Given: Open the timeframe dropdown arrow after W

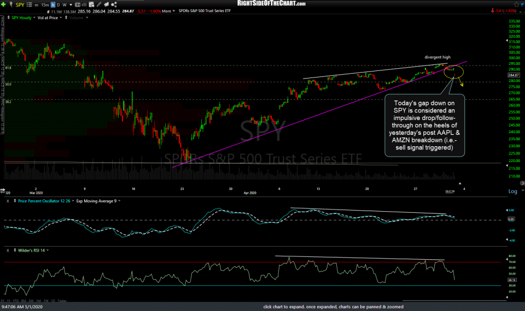Looking at the screenshot, I should coord(71,5).
